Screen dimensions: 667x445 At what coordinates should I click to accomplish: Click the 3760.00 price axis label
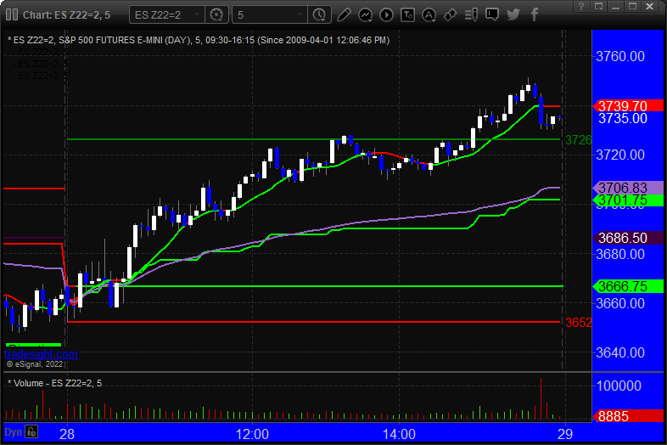[x=620, y=56]
